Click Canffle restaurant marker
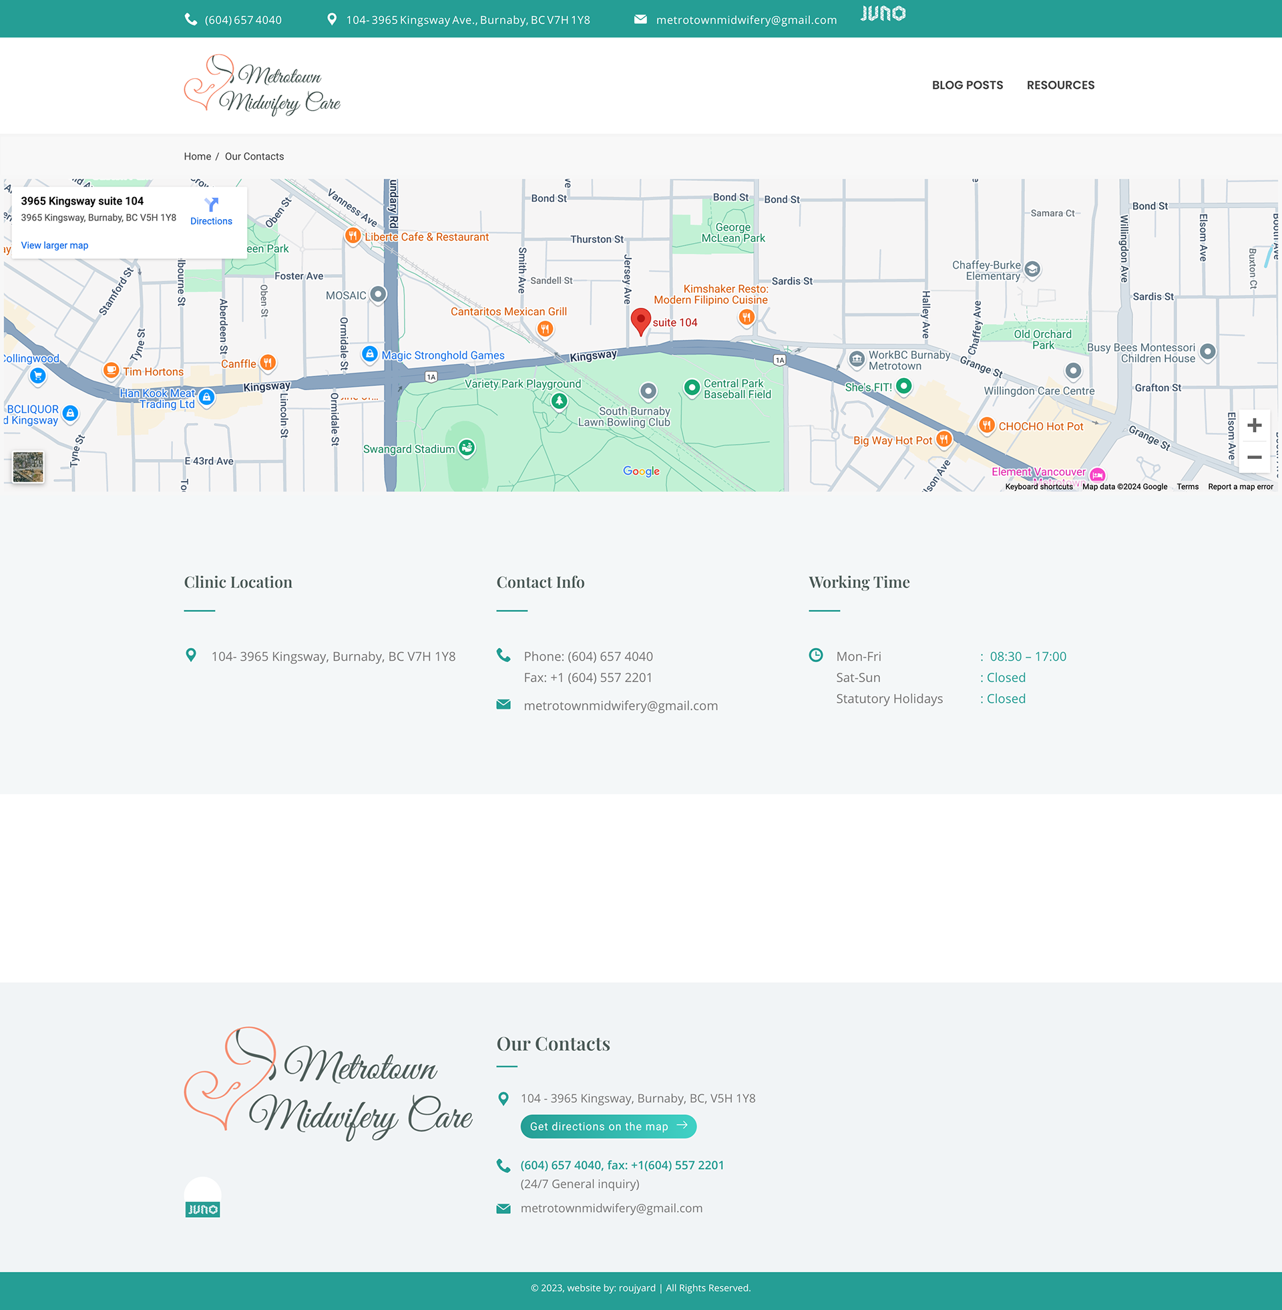 coord(268,362)
